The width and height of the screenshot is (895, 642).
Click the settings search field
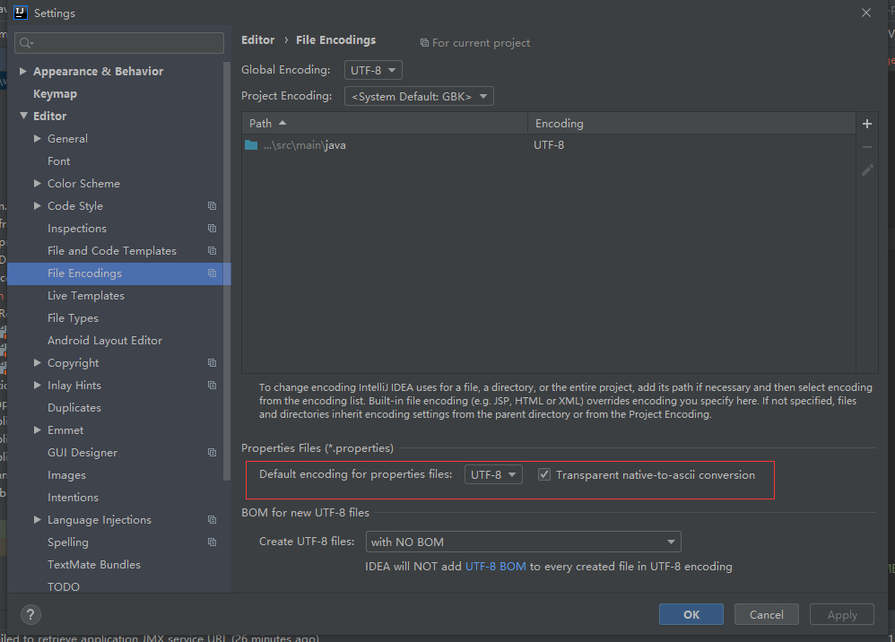tap(118, 43)
